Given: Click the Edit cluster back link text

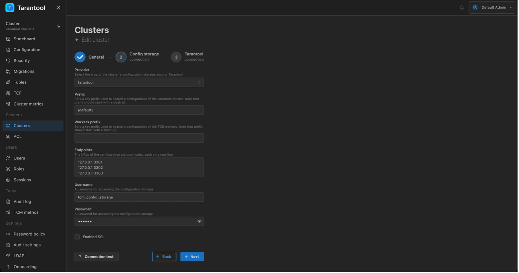Looking at the screenshot, I should (96, 40).
